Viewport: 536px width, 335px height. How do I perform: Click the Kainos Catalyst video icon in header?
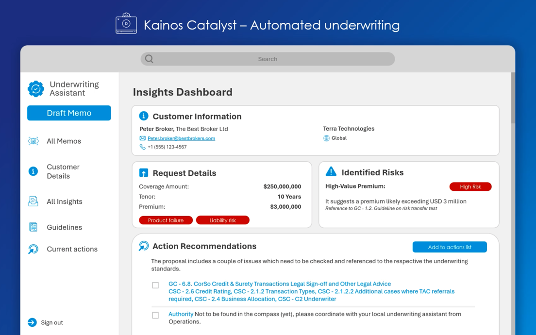pos(126,23)
